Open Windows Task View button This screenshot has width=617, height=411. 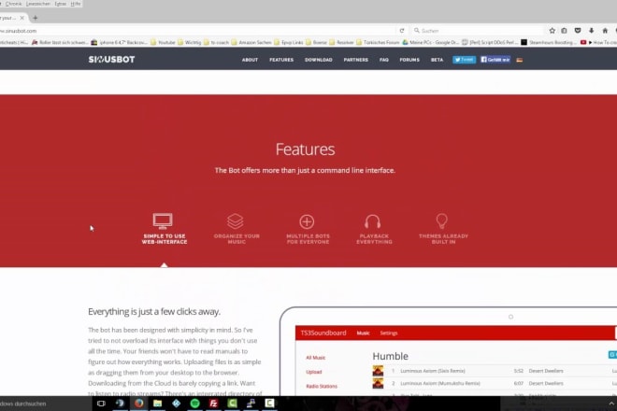pos(101,404)
